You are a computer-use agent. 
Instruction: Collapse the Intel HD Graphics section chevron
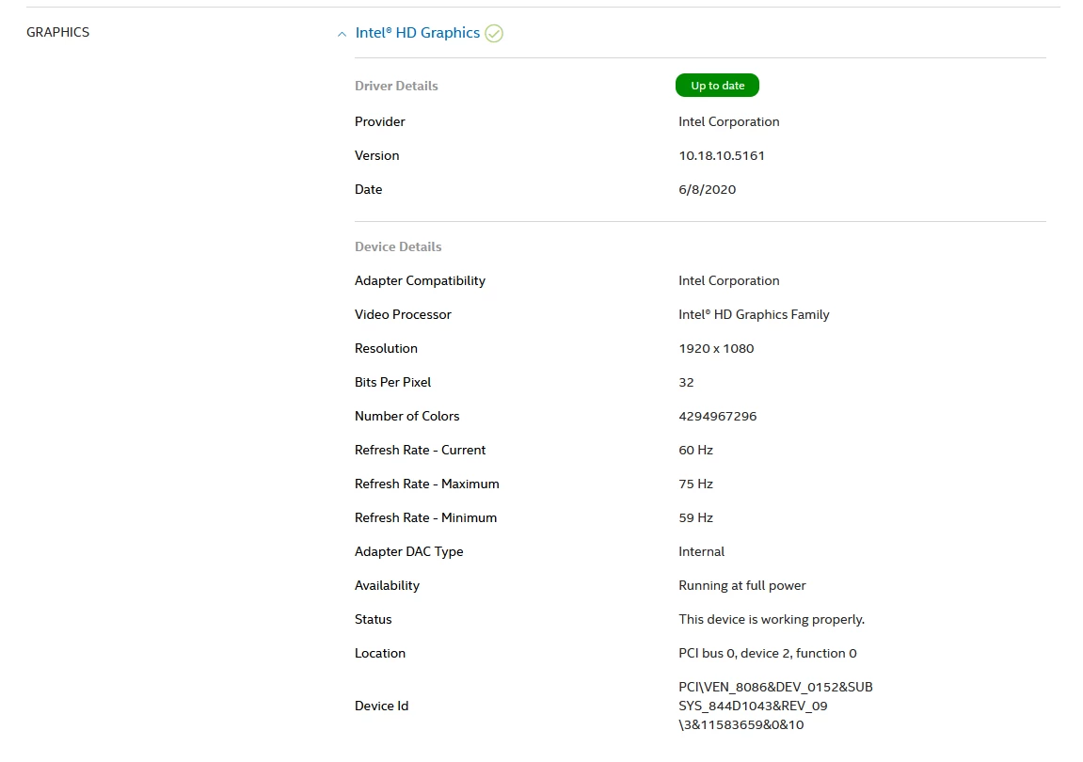click(x=342, y=34)
